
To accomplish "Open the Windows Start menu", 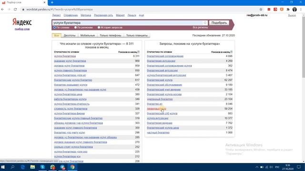I will click(3, 167).
